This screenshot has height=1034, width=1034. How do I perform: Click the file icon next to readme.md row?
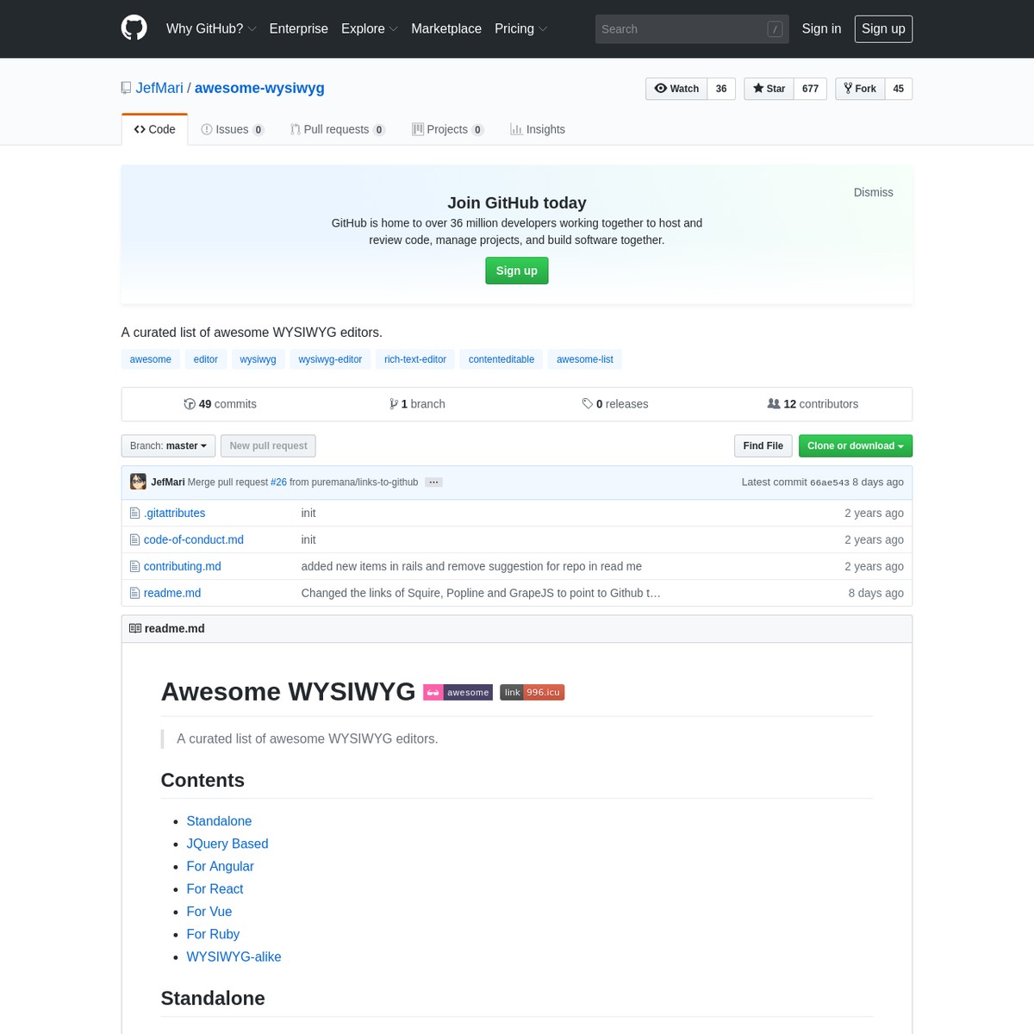[134, 593]
